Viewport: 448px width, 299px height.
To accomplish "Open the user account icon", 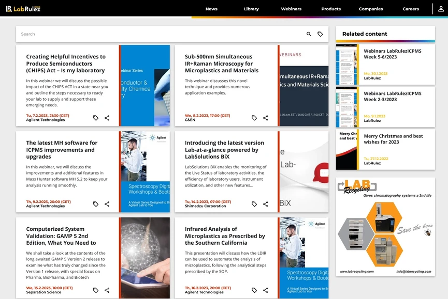I will [x=441, y=9].
